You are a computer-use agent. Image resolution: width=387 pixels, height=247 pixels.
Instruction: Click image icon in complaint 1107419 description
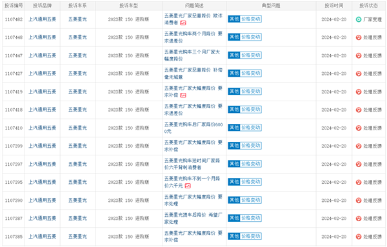(183, 95)
